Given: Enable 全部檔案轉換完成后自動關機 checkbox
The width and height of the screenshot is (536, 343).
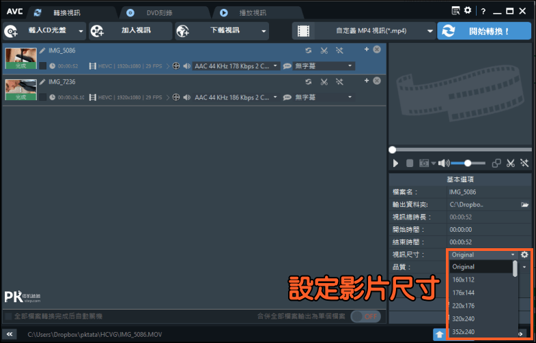Looking at the screenshot, I should (x=9, y=316).
